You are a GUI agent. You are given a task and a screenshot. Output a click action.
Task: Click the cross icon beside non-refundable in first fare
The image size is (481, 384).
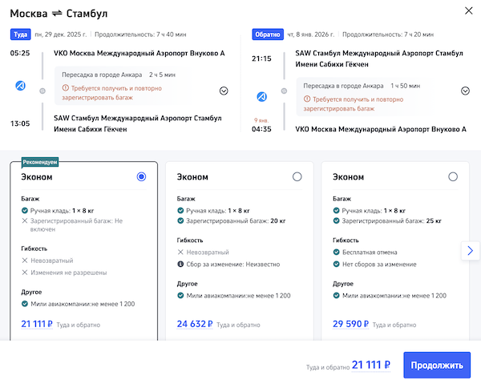24,261
